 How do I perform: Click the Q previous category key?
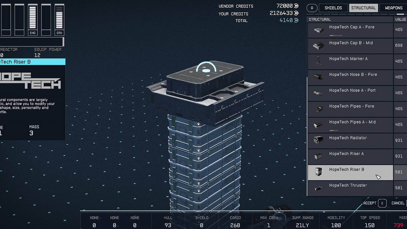pyautogui.click(x=312, y=8)
